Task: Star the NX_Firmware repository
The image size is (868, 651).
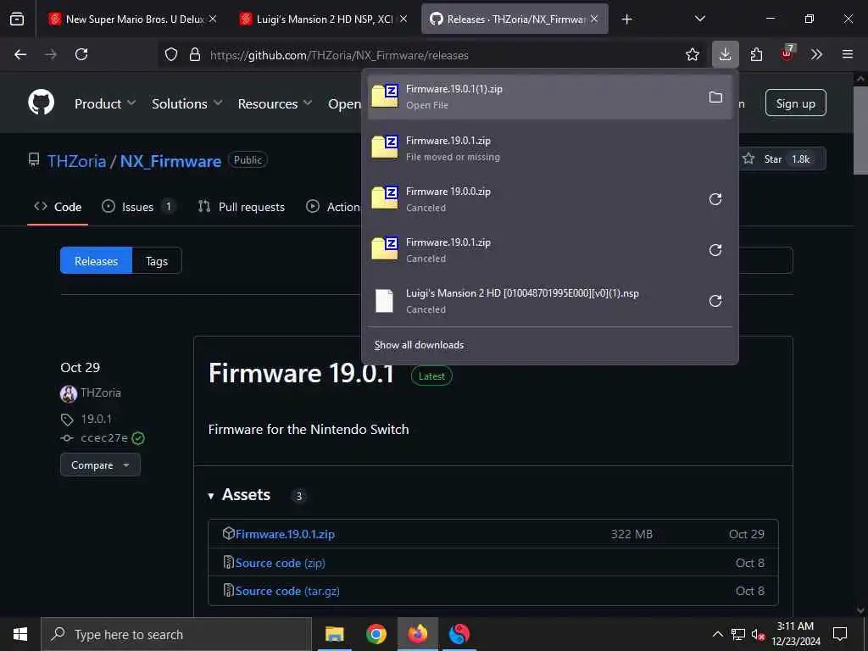Action: coord(781,159)
